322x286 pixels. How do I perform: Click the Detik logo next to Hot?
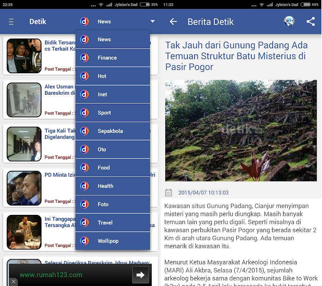tap(84, 76)
